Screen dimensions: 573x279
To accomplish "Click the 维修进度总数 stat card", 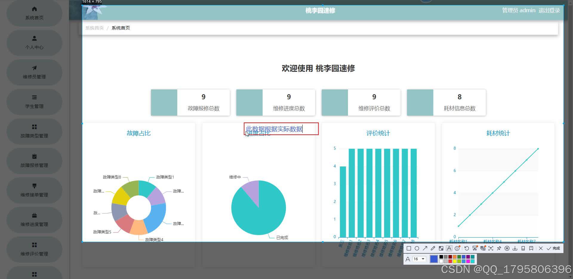I will point(276,102).
